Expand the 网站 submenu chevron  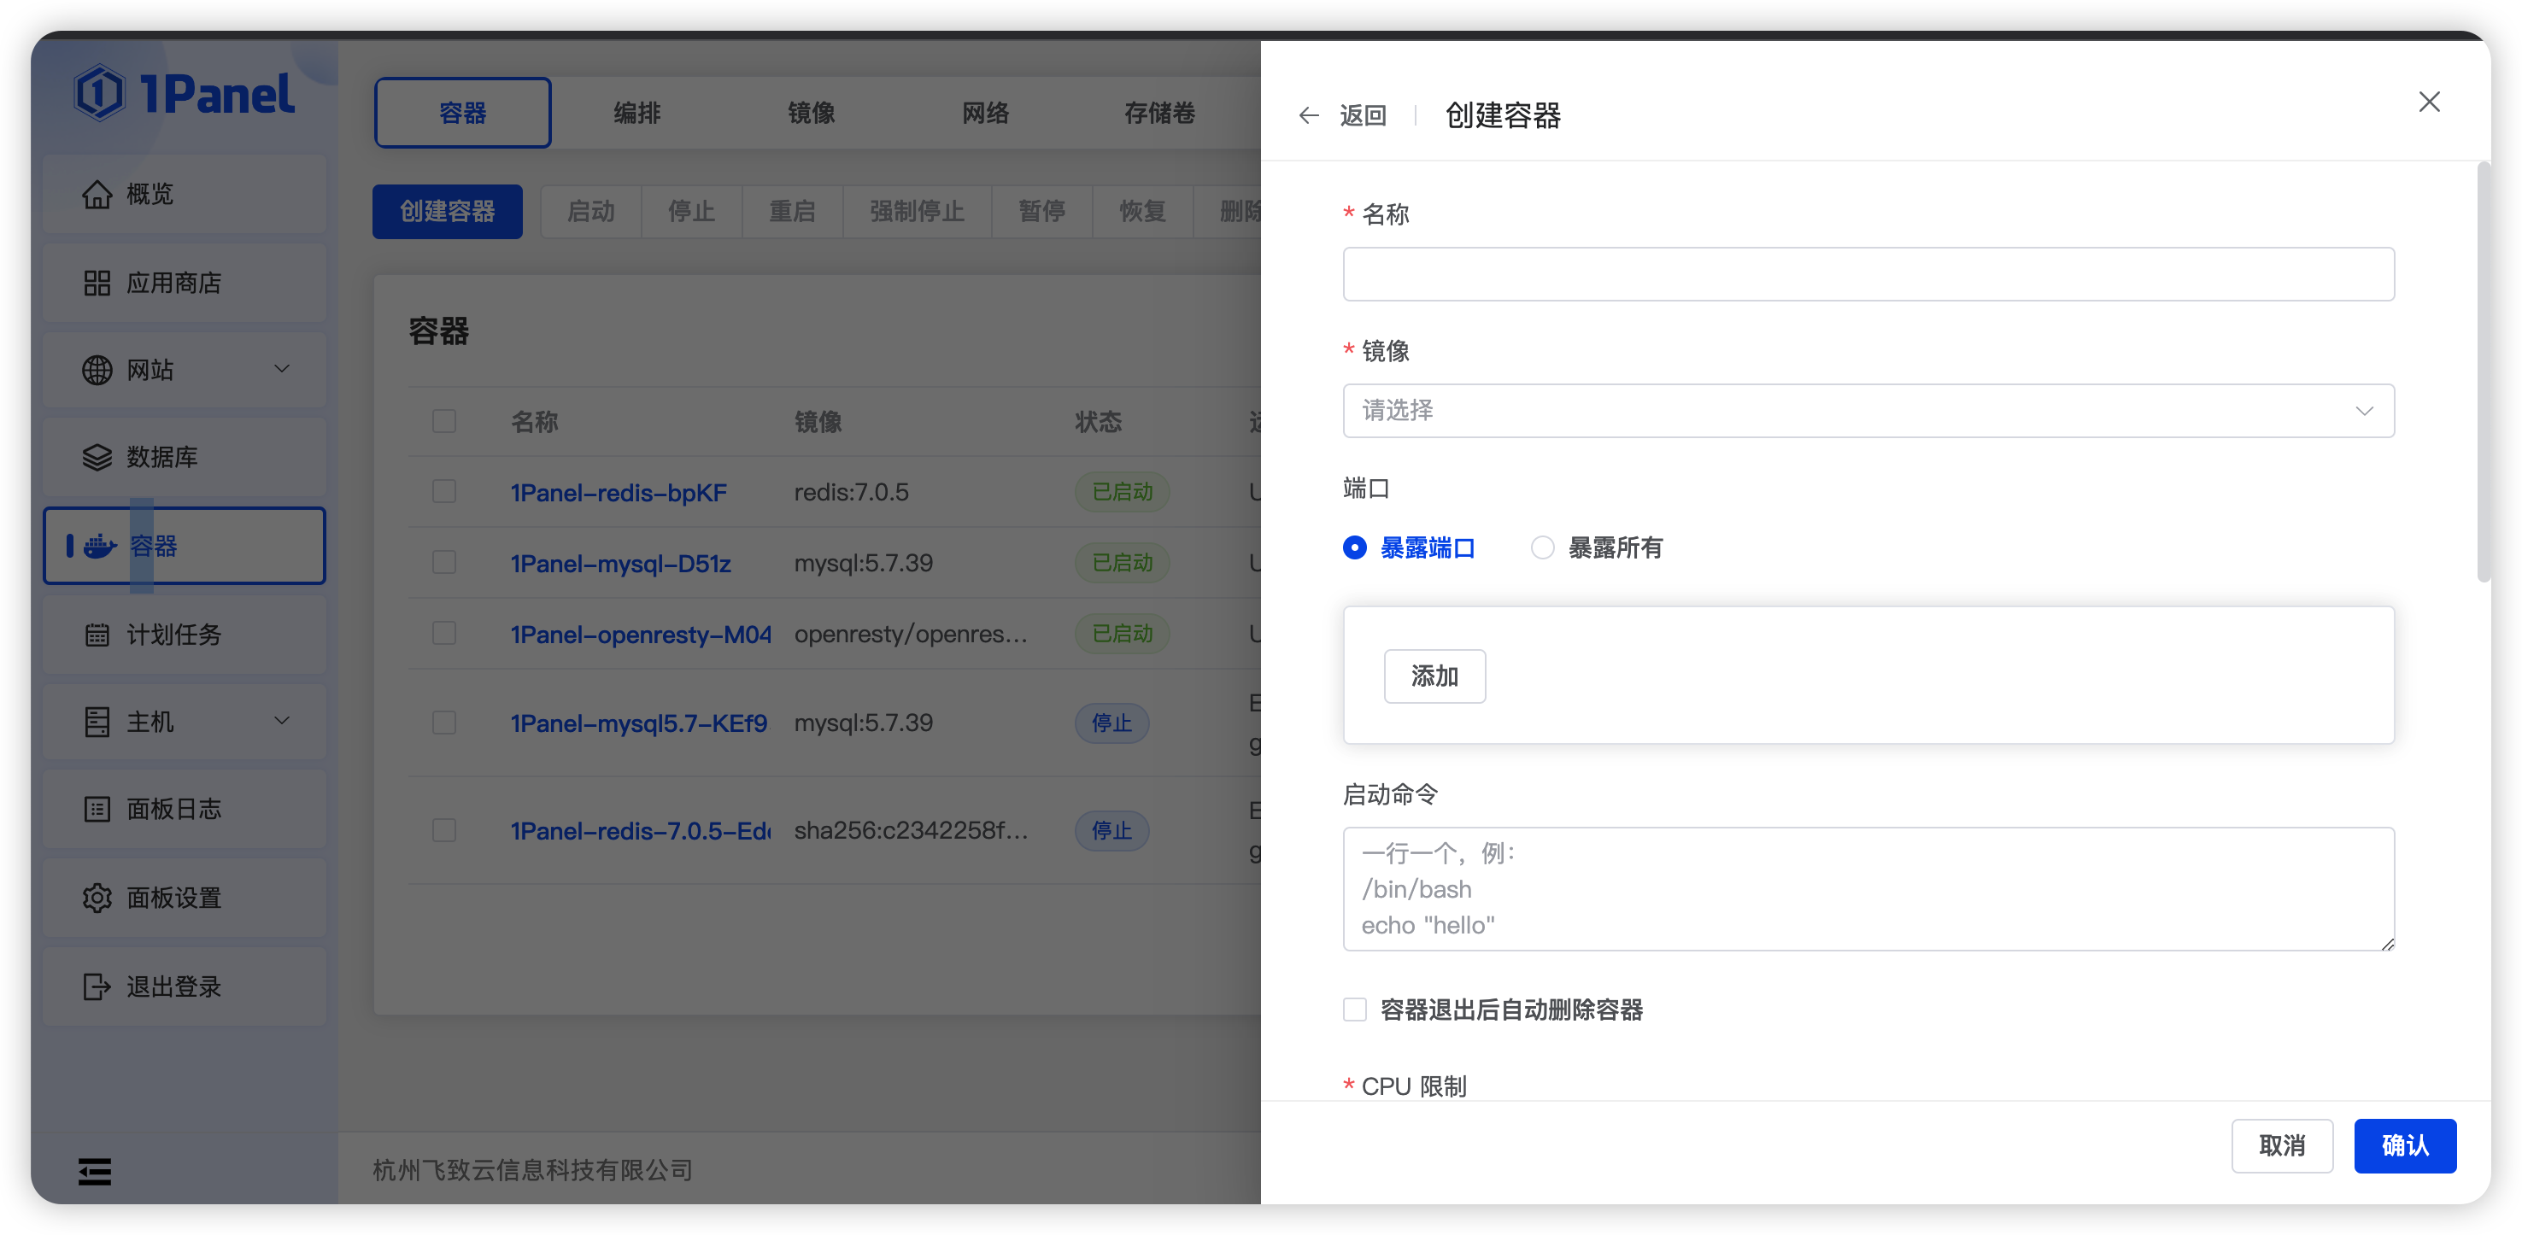coord(282,369)
